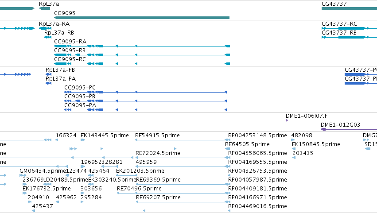The image size is (377, 213).
Task: Select the CG43737 gene label
Action: (334, 4)
